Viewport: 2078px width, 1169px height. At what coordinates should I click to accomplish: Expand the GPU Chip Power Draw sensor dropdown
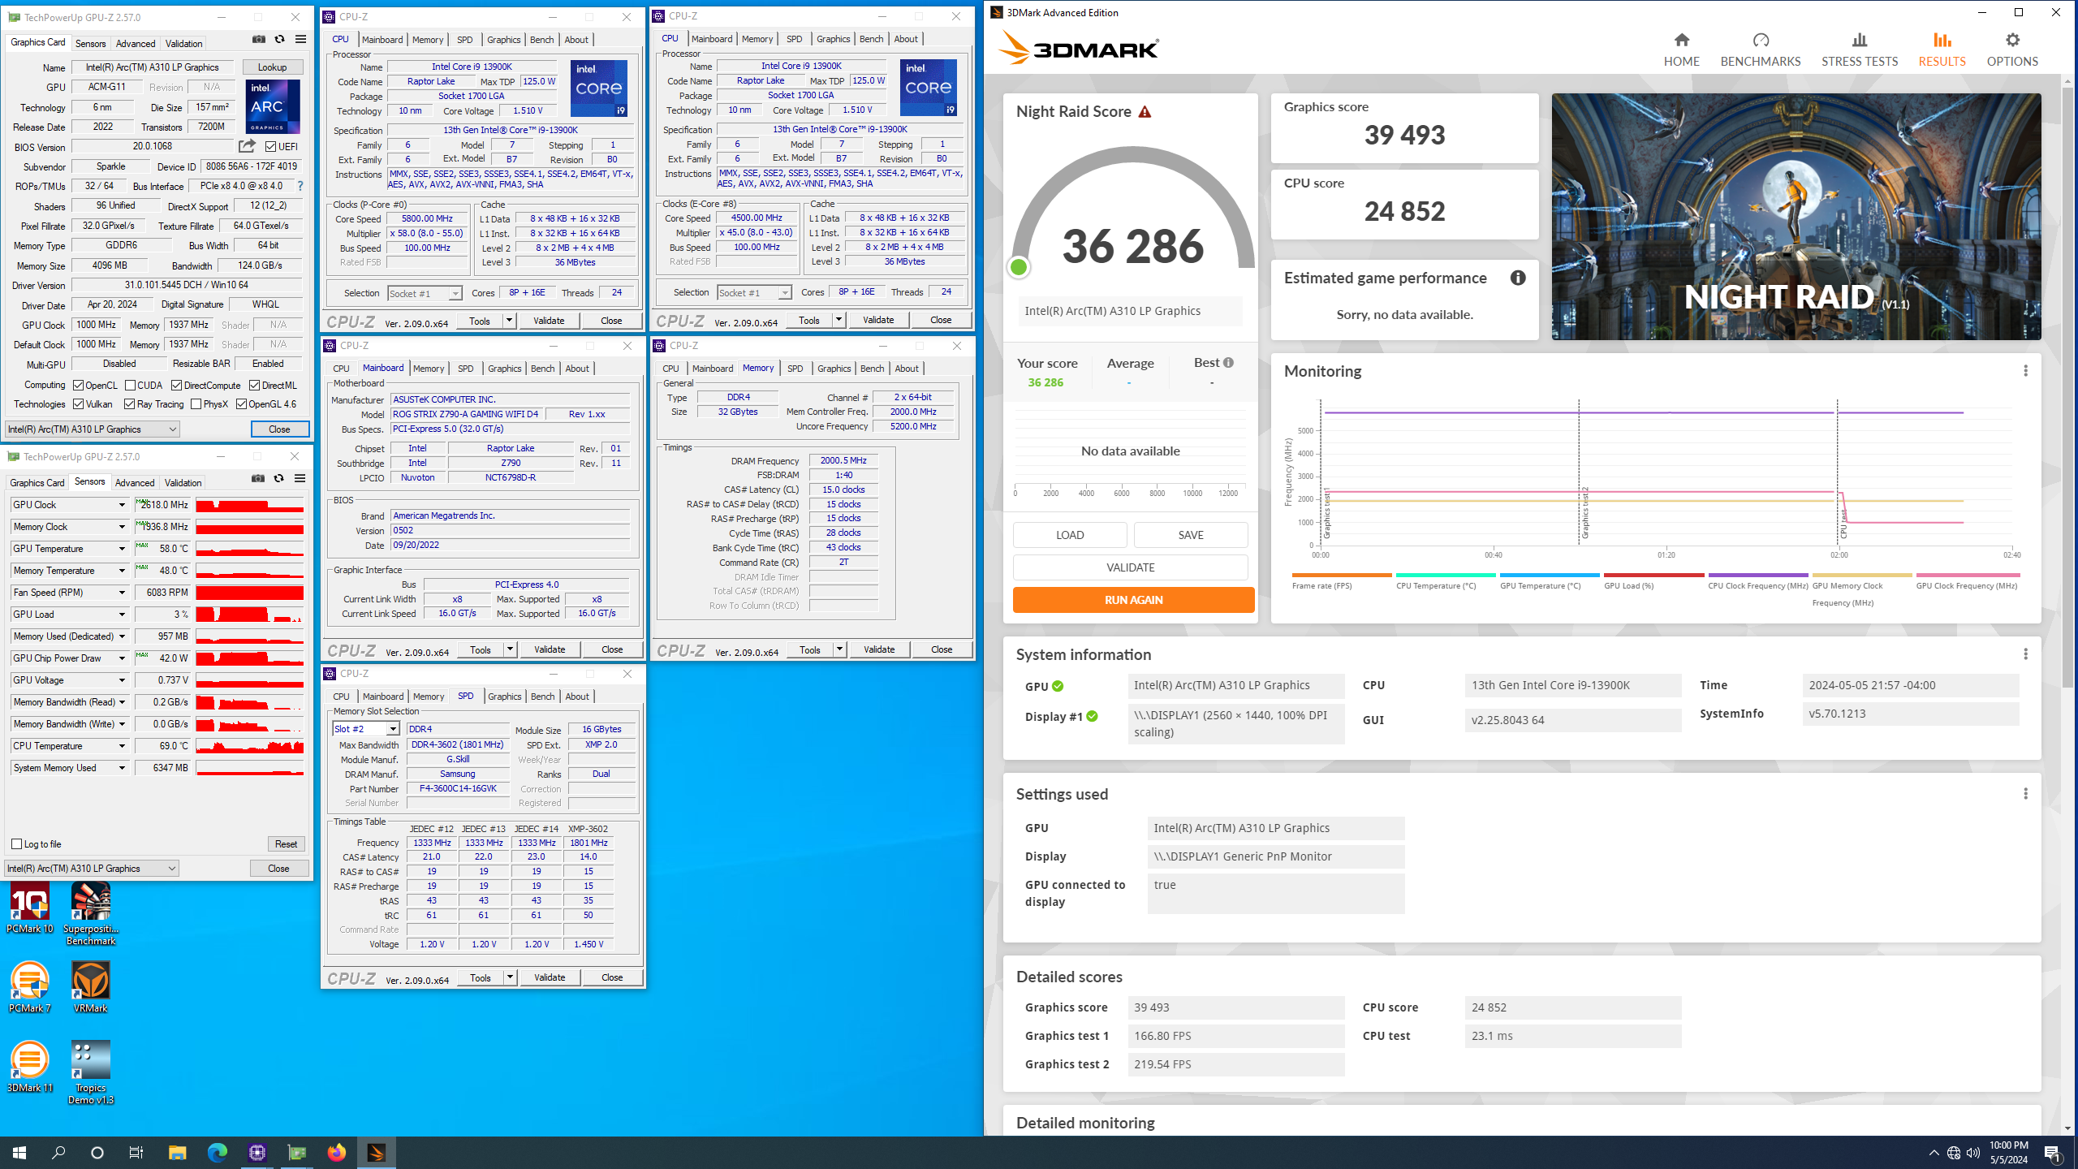123,658
